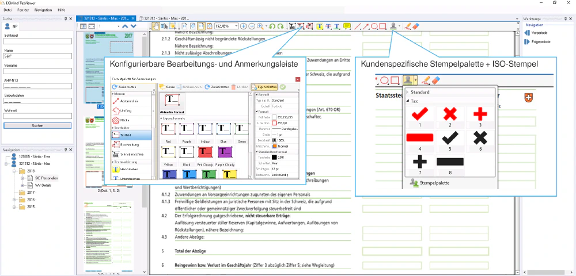Select the freehand pen tool
This screenshot has height=276, width=576.
point(407,26)
